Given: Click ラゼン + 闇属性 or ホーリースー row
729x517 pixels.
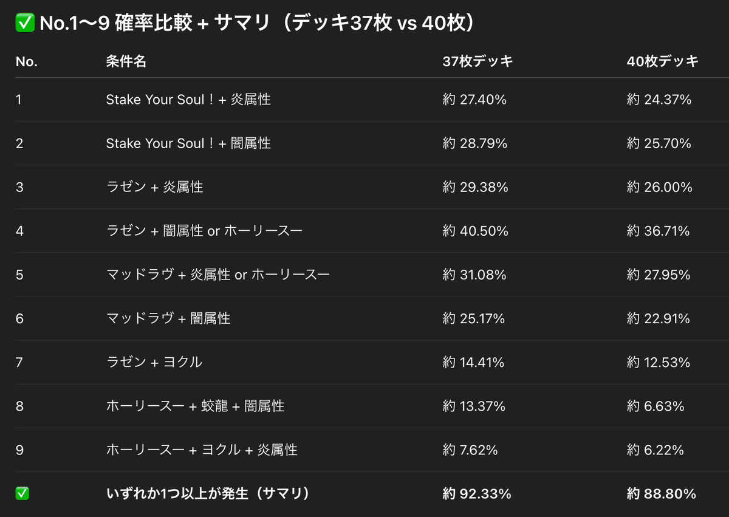Looking at the screenshot, I should pos(364,231).
